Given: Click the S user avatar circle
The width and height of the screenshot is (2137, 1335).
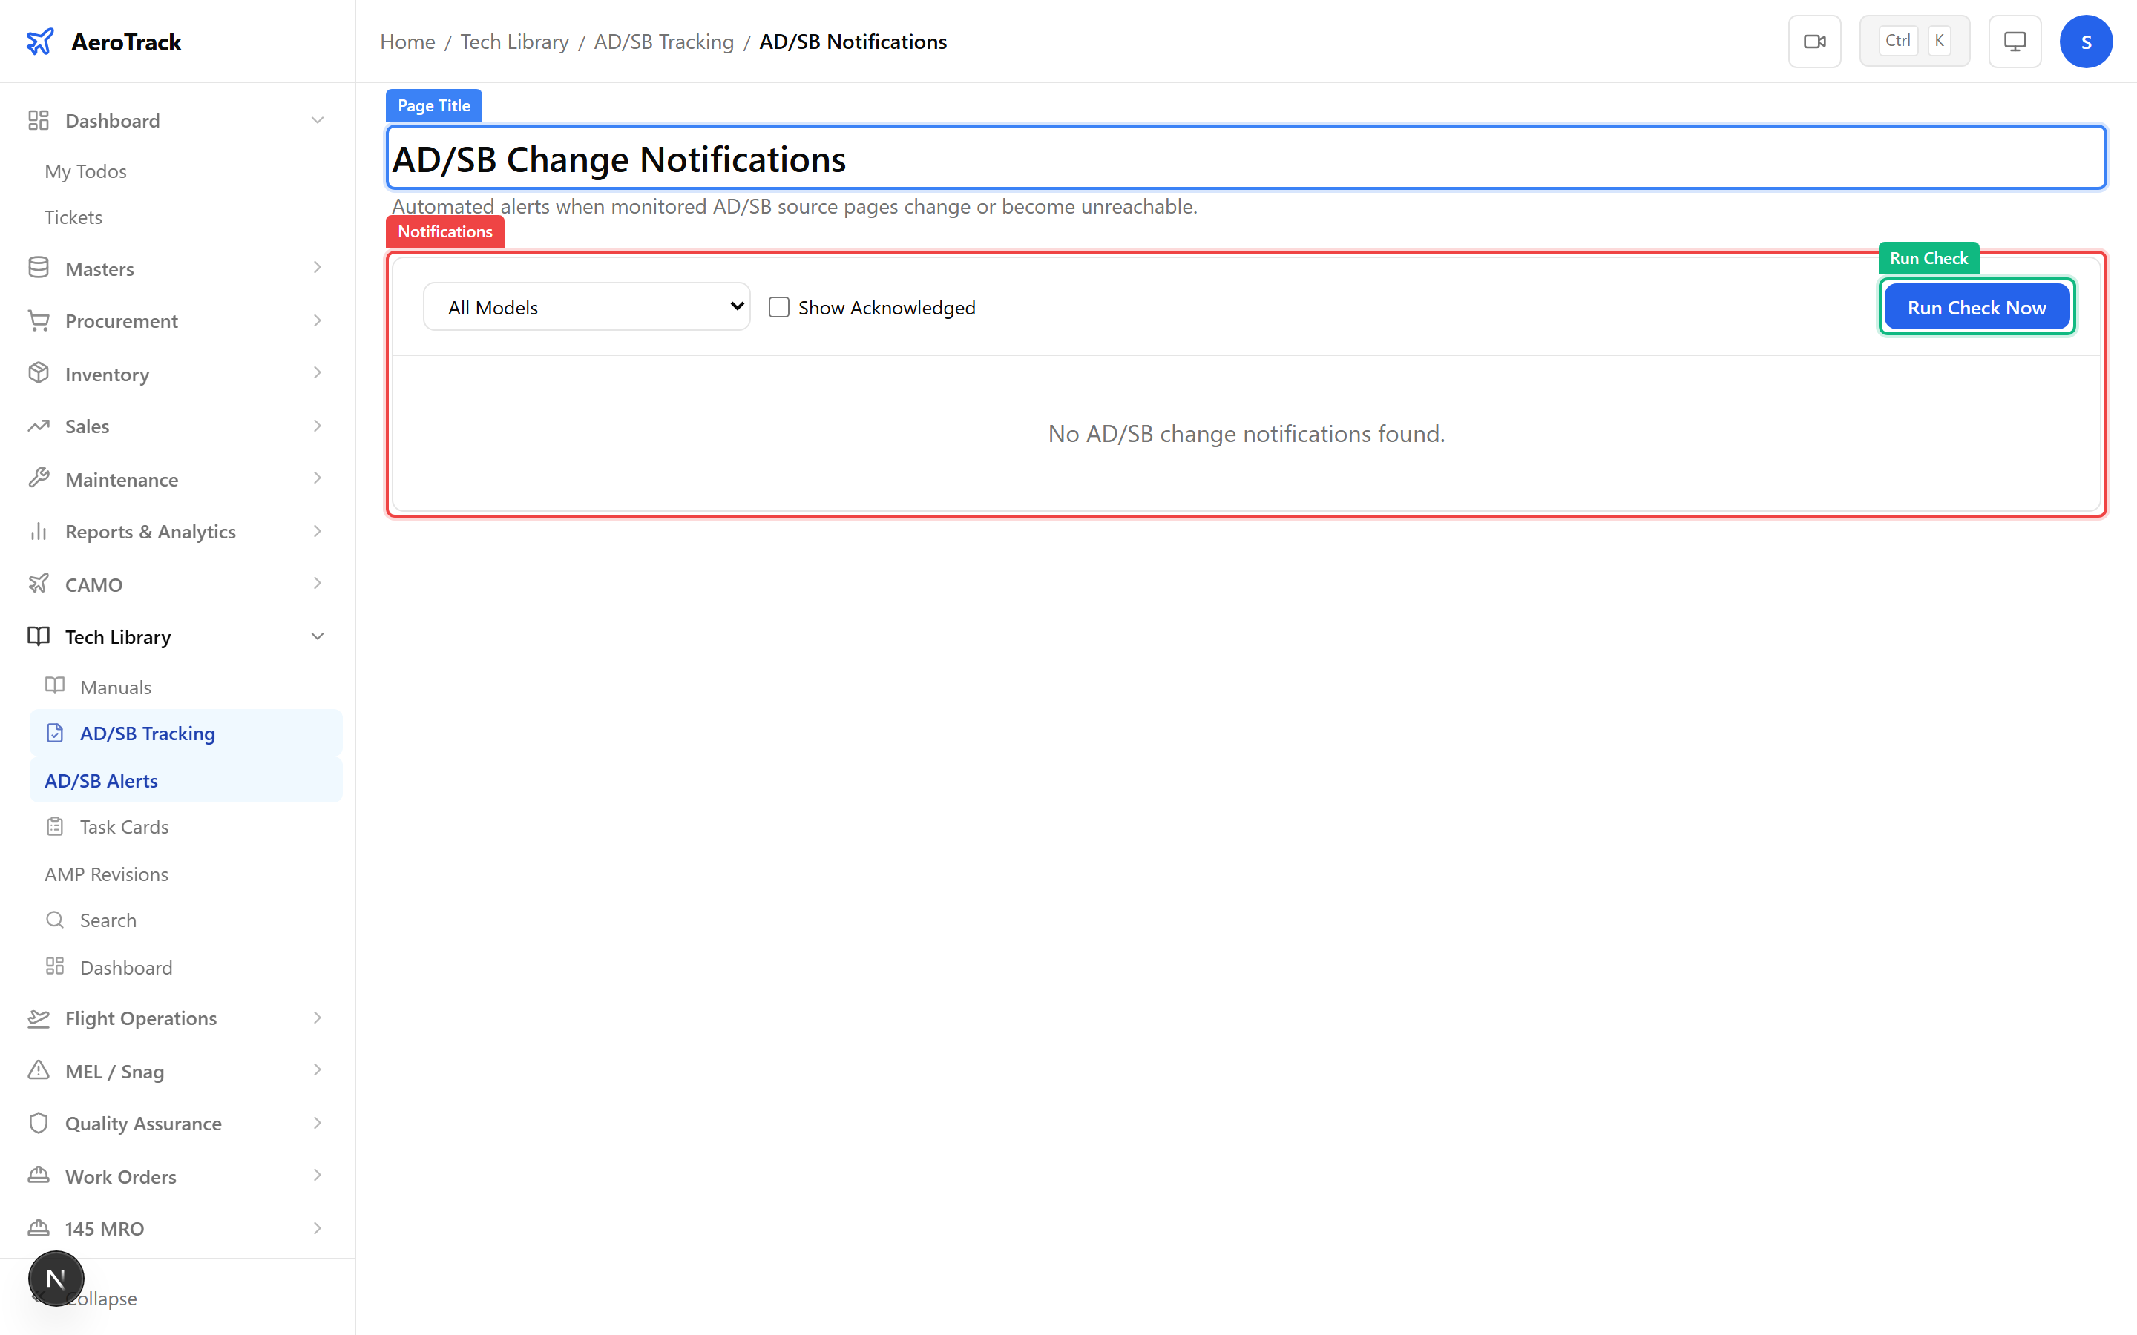Looking at the screenshot, I should coord(2087,41).
